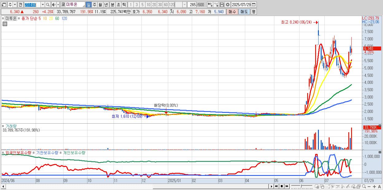Open the stock code dropdown arrow
This screenshot has height=190, width=383.
pos(43,5)
